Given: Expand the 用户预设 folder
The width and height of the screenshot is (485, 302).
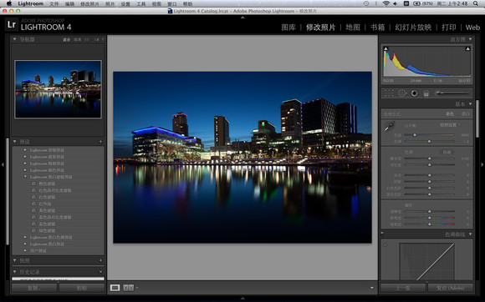Looking at the screenshot, I should (25, 250).
